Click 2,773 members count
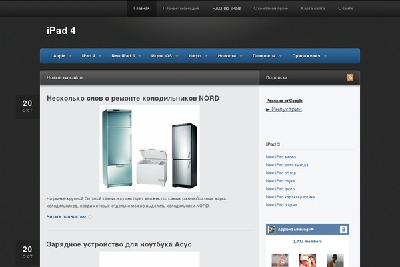The height and width of the screenshot is (267, 400). pyautogui.click(x=307, y=241)
